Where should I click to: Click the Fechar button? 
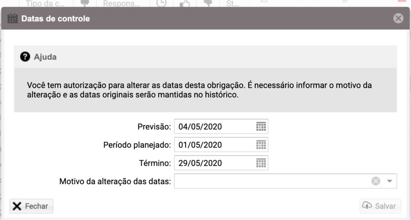31,206
